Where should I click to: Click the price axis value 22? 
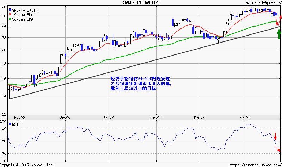point(4,38)
